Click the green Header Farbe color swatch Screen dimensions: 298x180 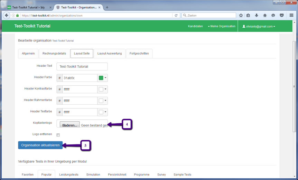(101, 78)
